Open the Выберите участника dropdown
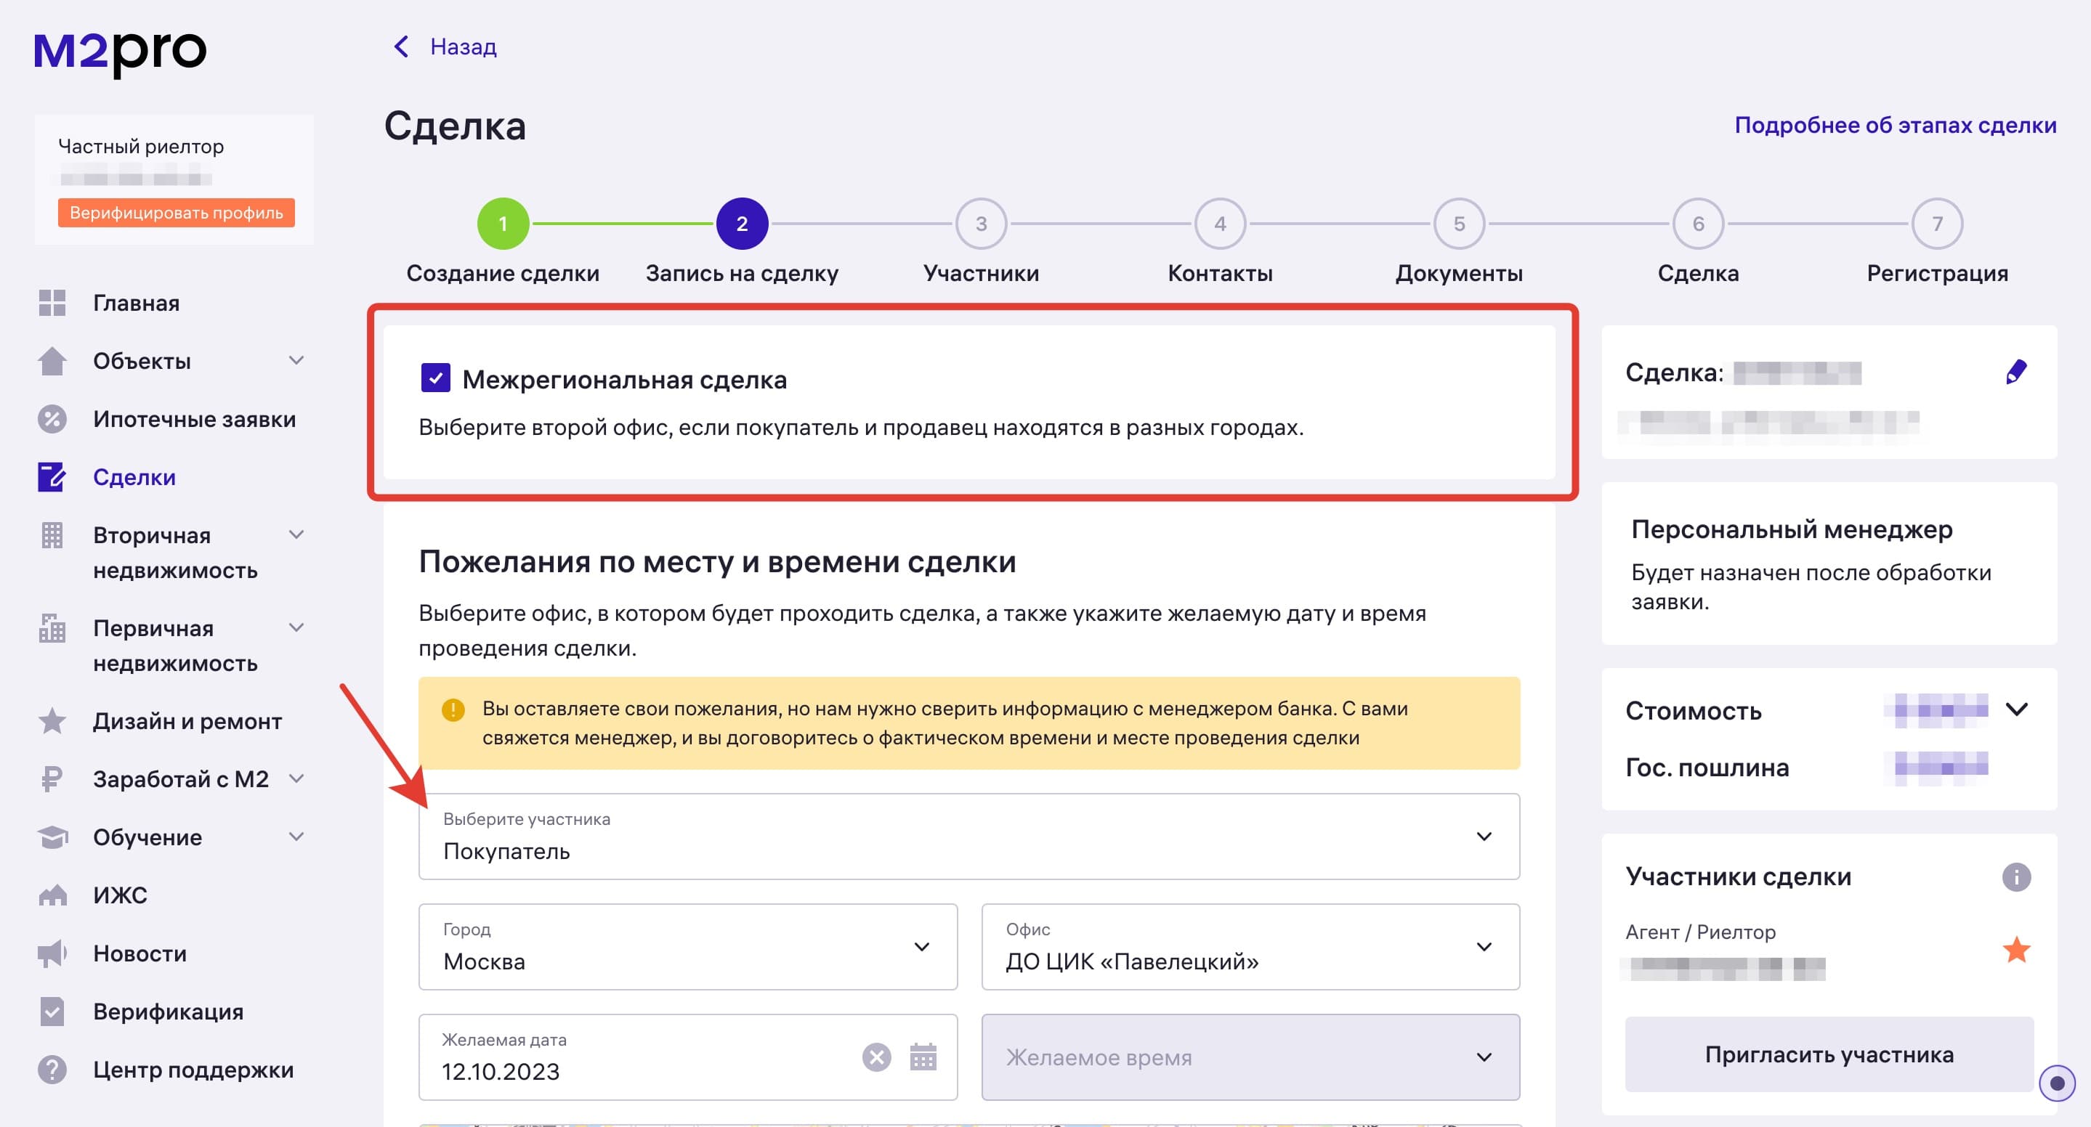The width and height of the screenshot is (2091, 1127). coord(969,837)
